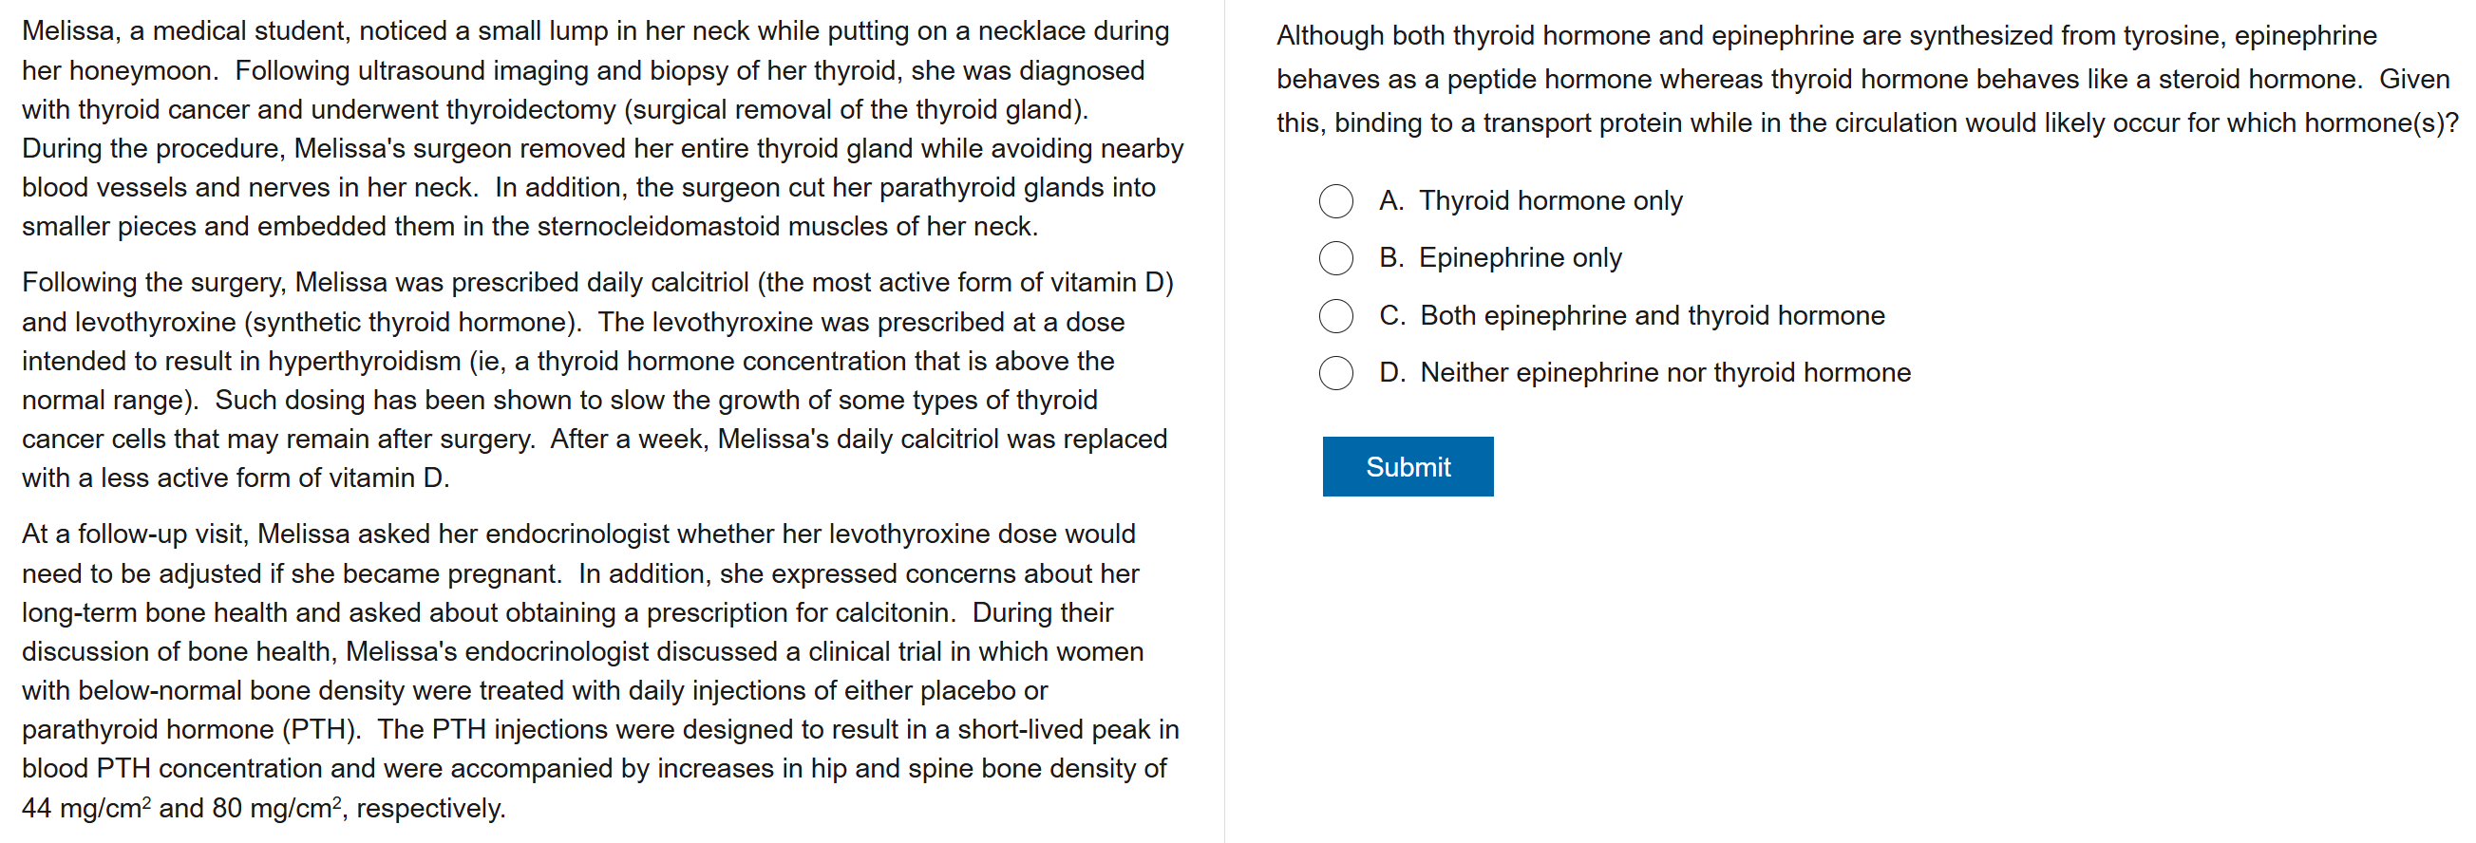The width and height of the screenshot is (2476, 843).
Task: Click the vertical divider between passage and question
Action: pos(1223,421)
